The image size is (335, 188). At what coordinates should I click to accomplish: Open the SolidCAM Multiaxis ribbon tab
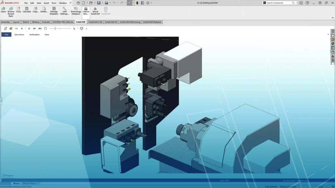tap(152, 22)
